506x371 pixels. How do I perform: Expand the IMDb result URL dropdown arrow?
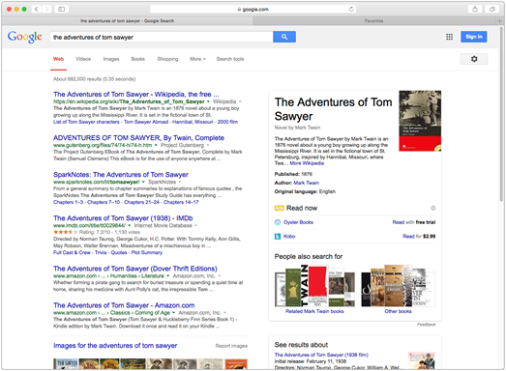pyautogui.click(x=130, y=226)
